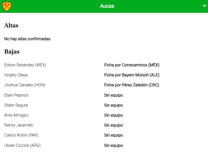Viewport: 208px width, 155px height.
Task: Select player Virgilio Olaya
Action: pos(16,75)
